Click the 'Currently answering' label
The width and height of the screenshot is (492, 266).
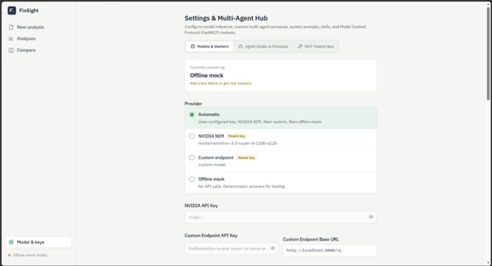tap(207, 68)
